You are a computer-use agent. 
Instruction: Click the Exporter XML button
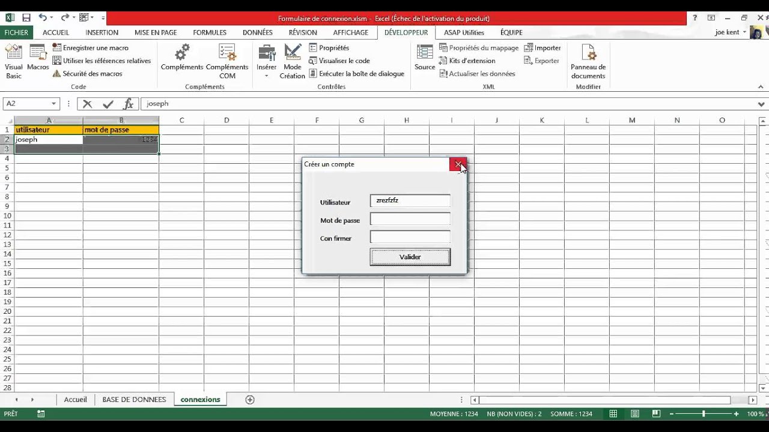pos(542,61)
